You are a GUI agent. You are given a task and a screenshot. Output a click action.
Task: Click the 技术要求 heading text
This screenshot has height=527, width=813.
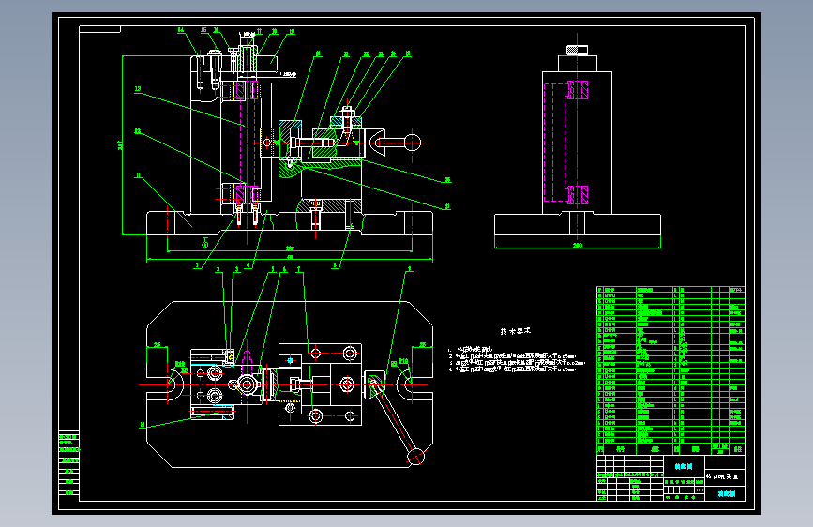pos(516,331)
